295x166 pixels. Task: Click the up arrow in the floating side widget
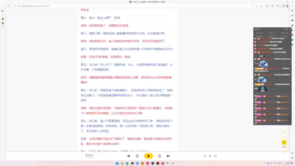tap(284, 133)
